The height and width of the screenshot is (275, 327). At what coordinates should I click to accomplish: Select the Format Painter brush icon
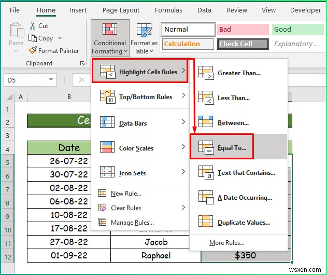[33, 50]
